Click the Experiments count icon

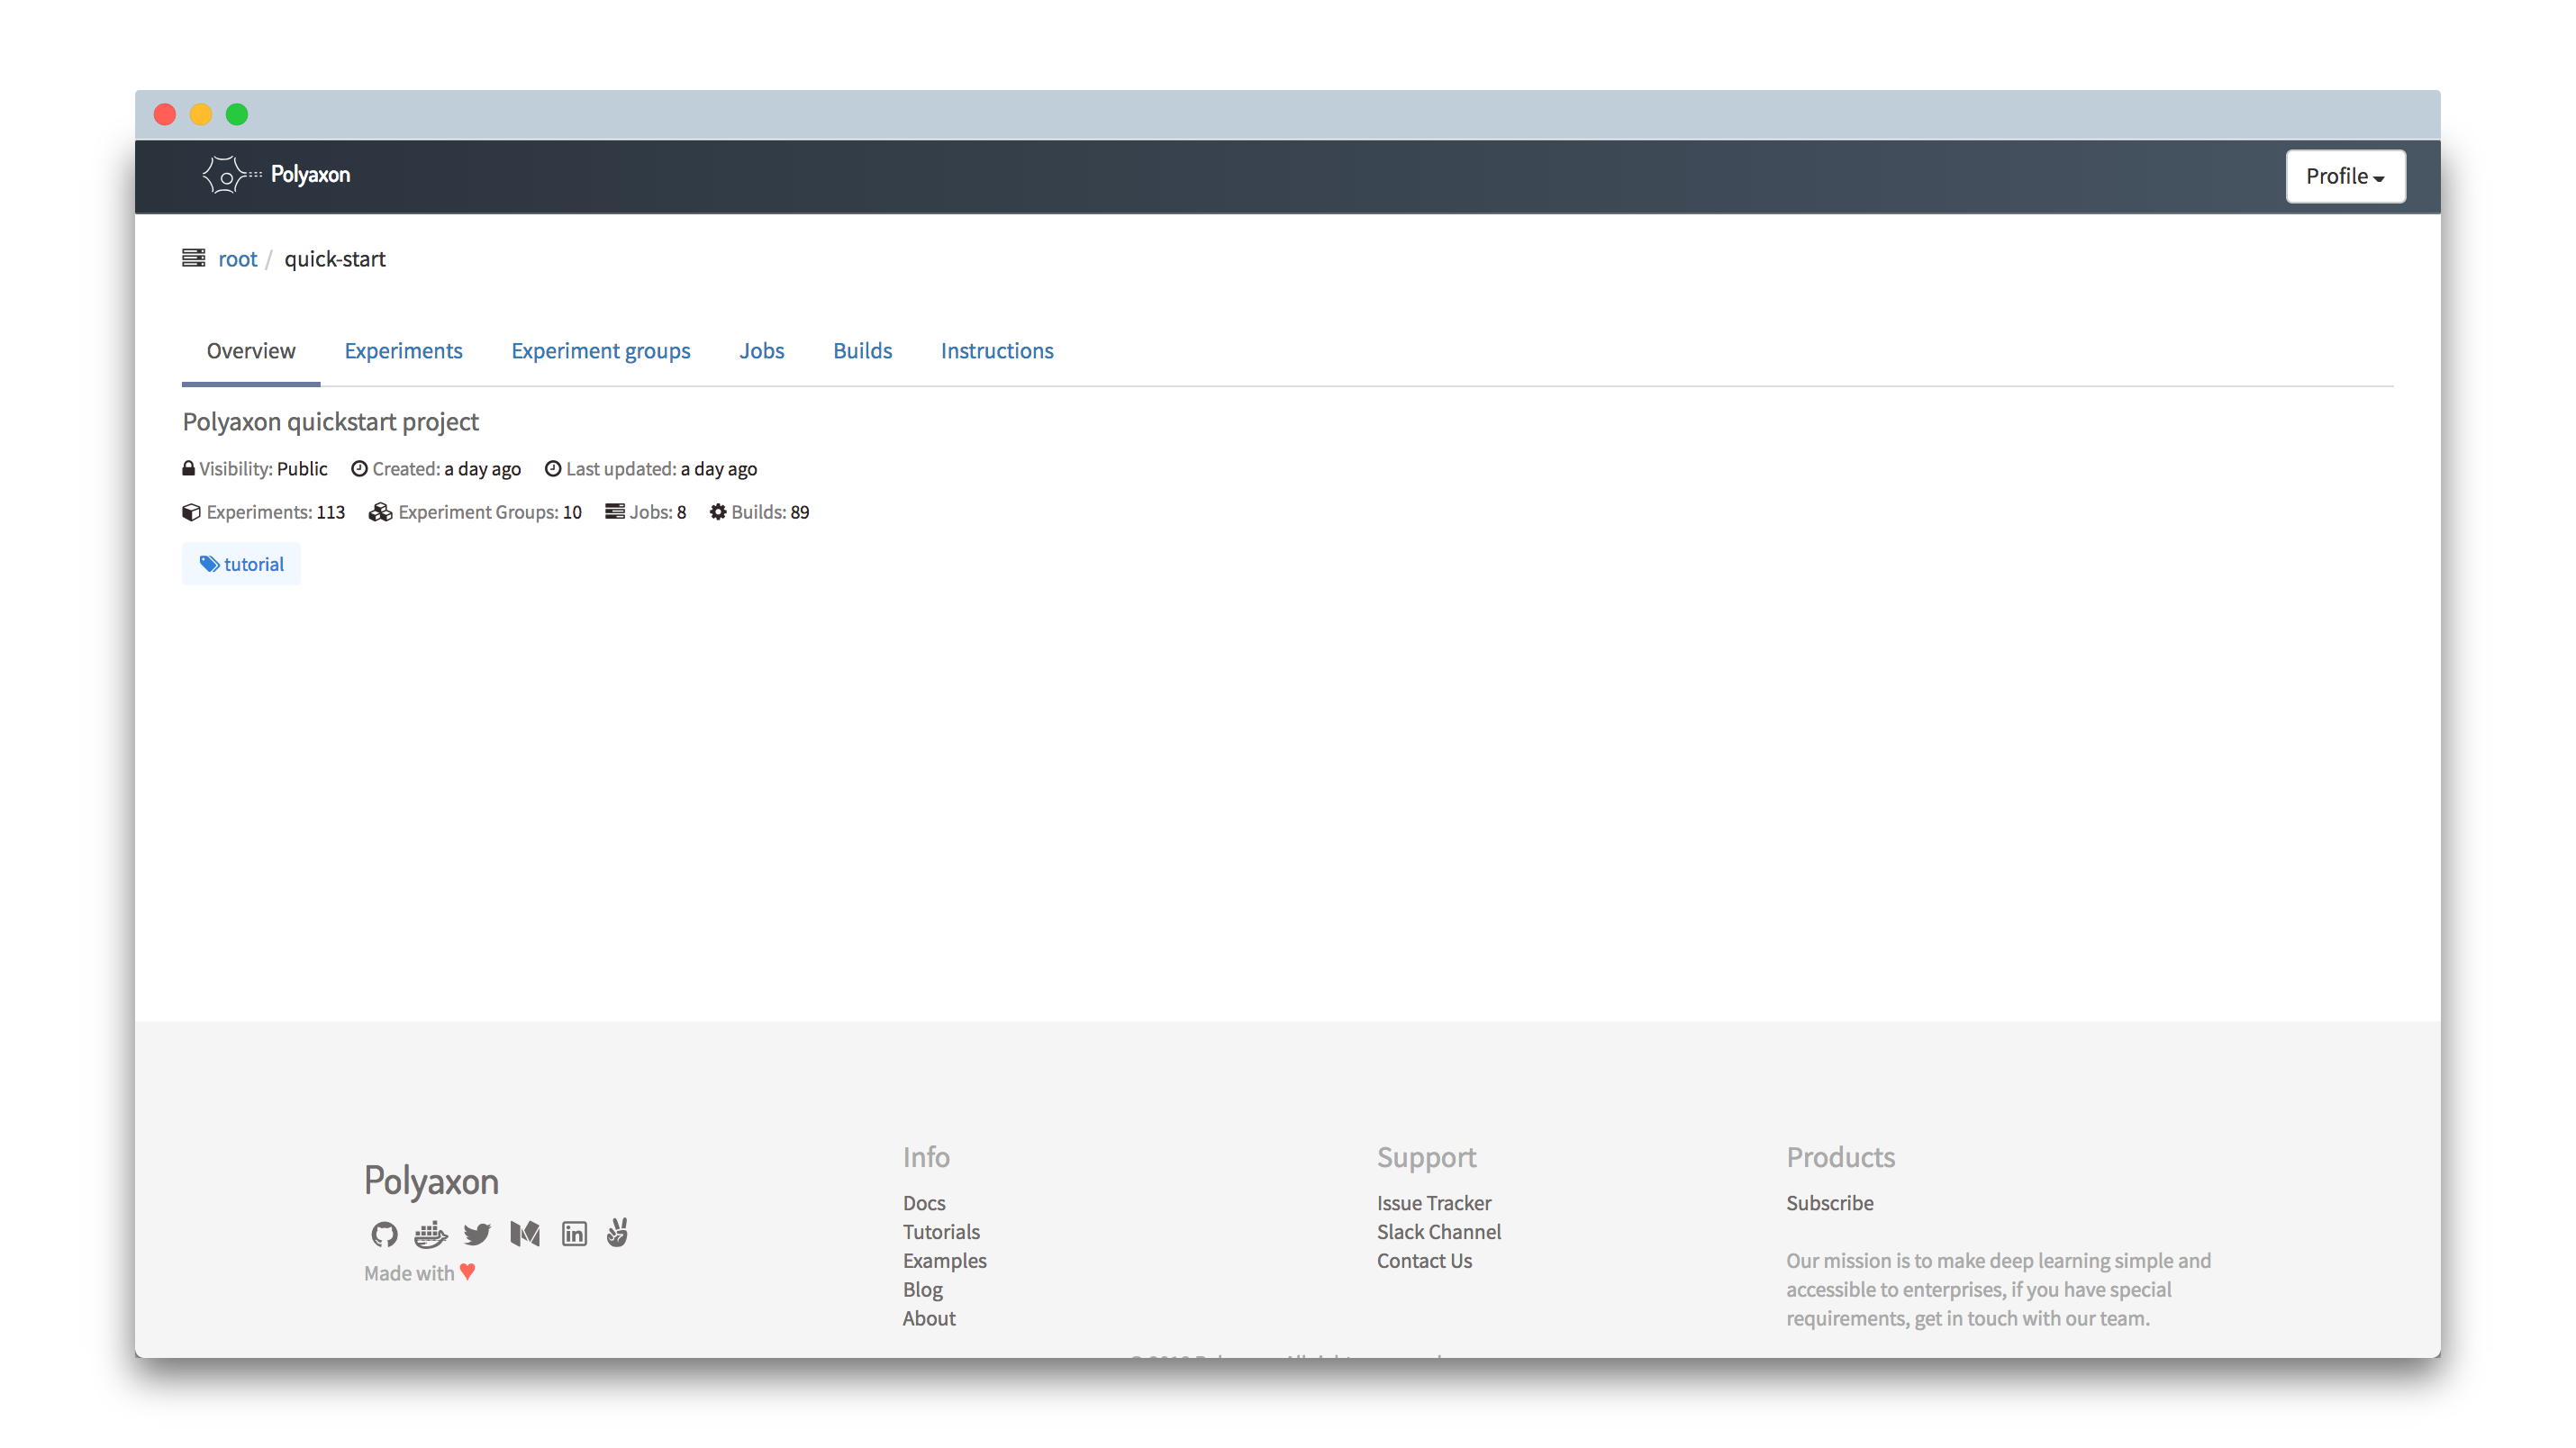[x=189, y=511]
